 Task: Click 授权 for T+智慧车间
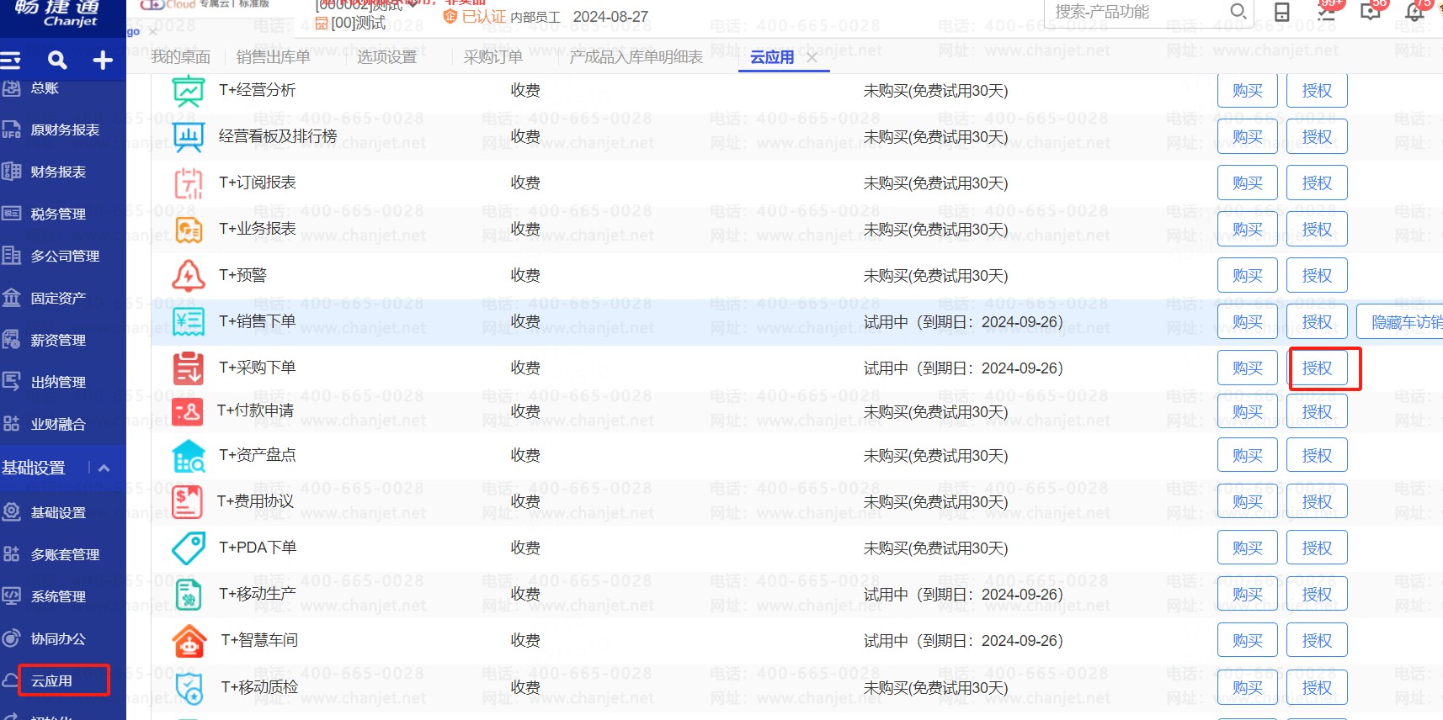click(x=1317, y=641)
